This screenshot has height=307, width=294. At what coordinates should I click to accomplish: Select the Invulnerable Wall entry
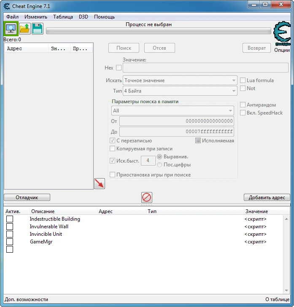point(49,227)
